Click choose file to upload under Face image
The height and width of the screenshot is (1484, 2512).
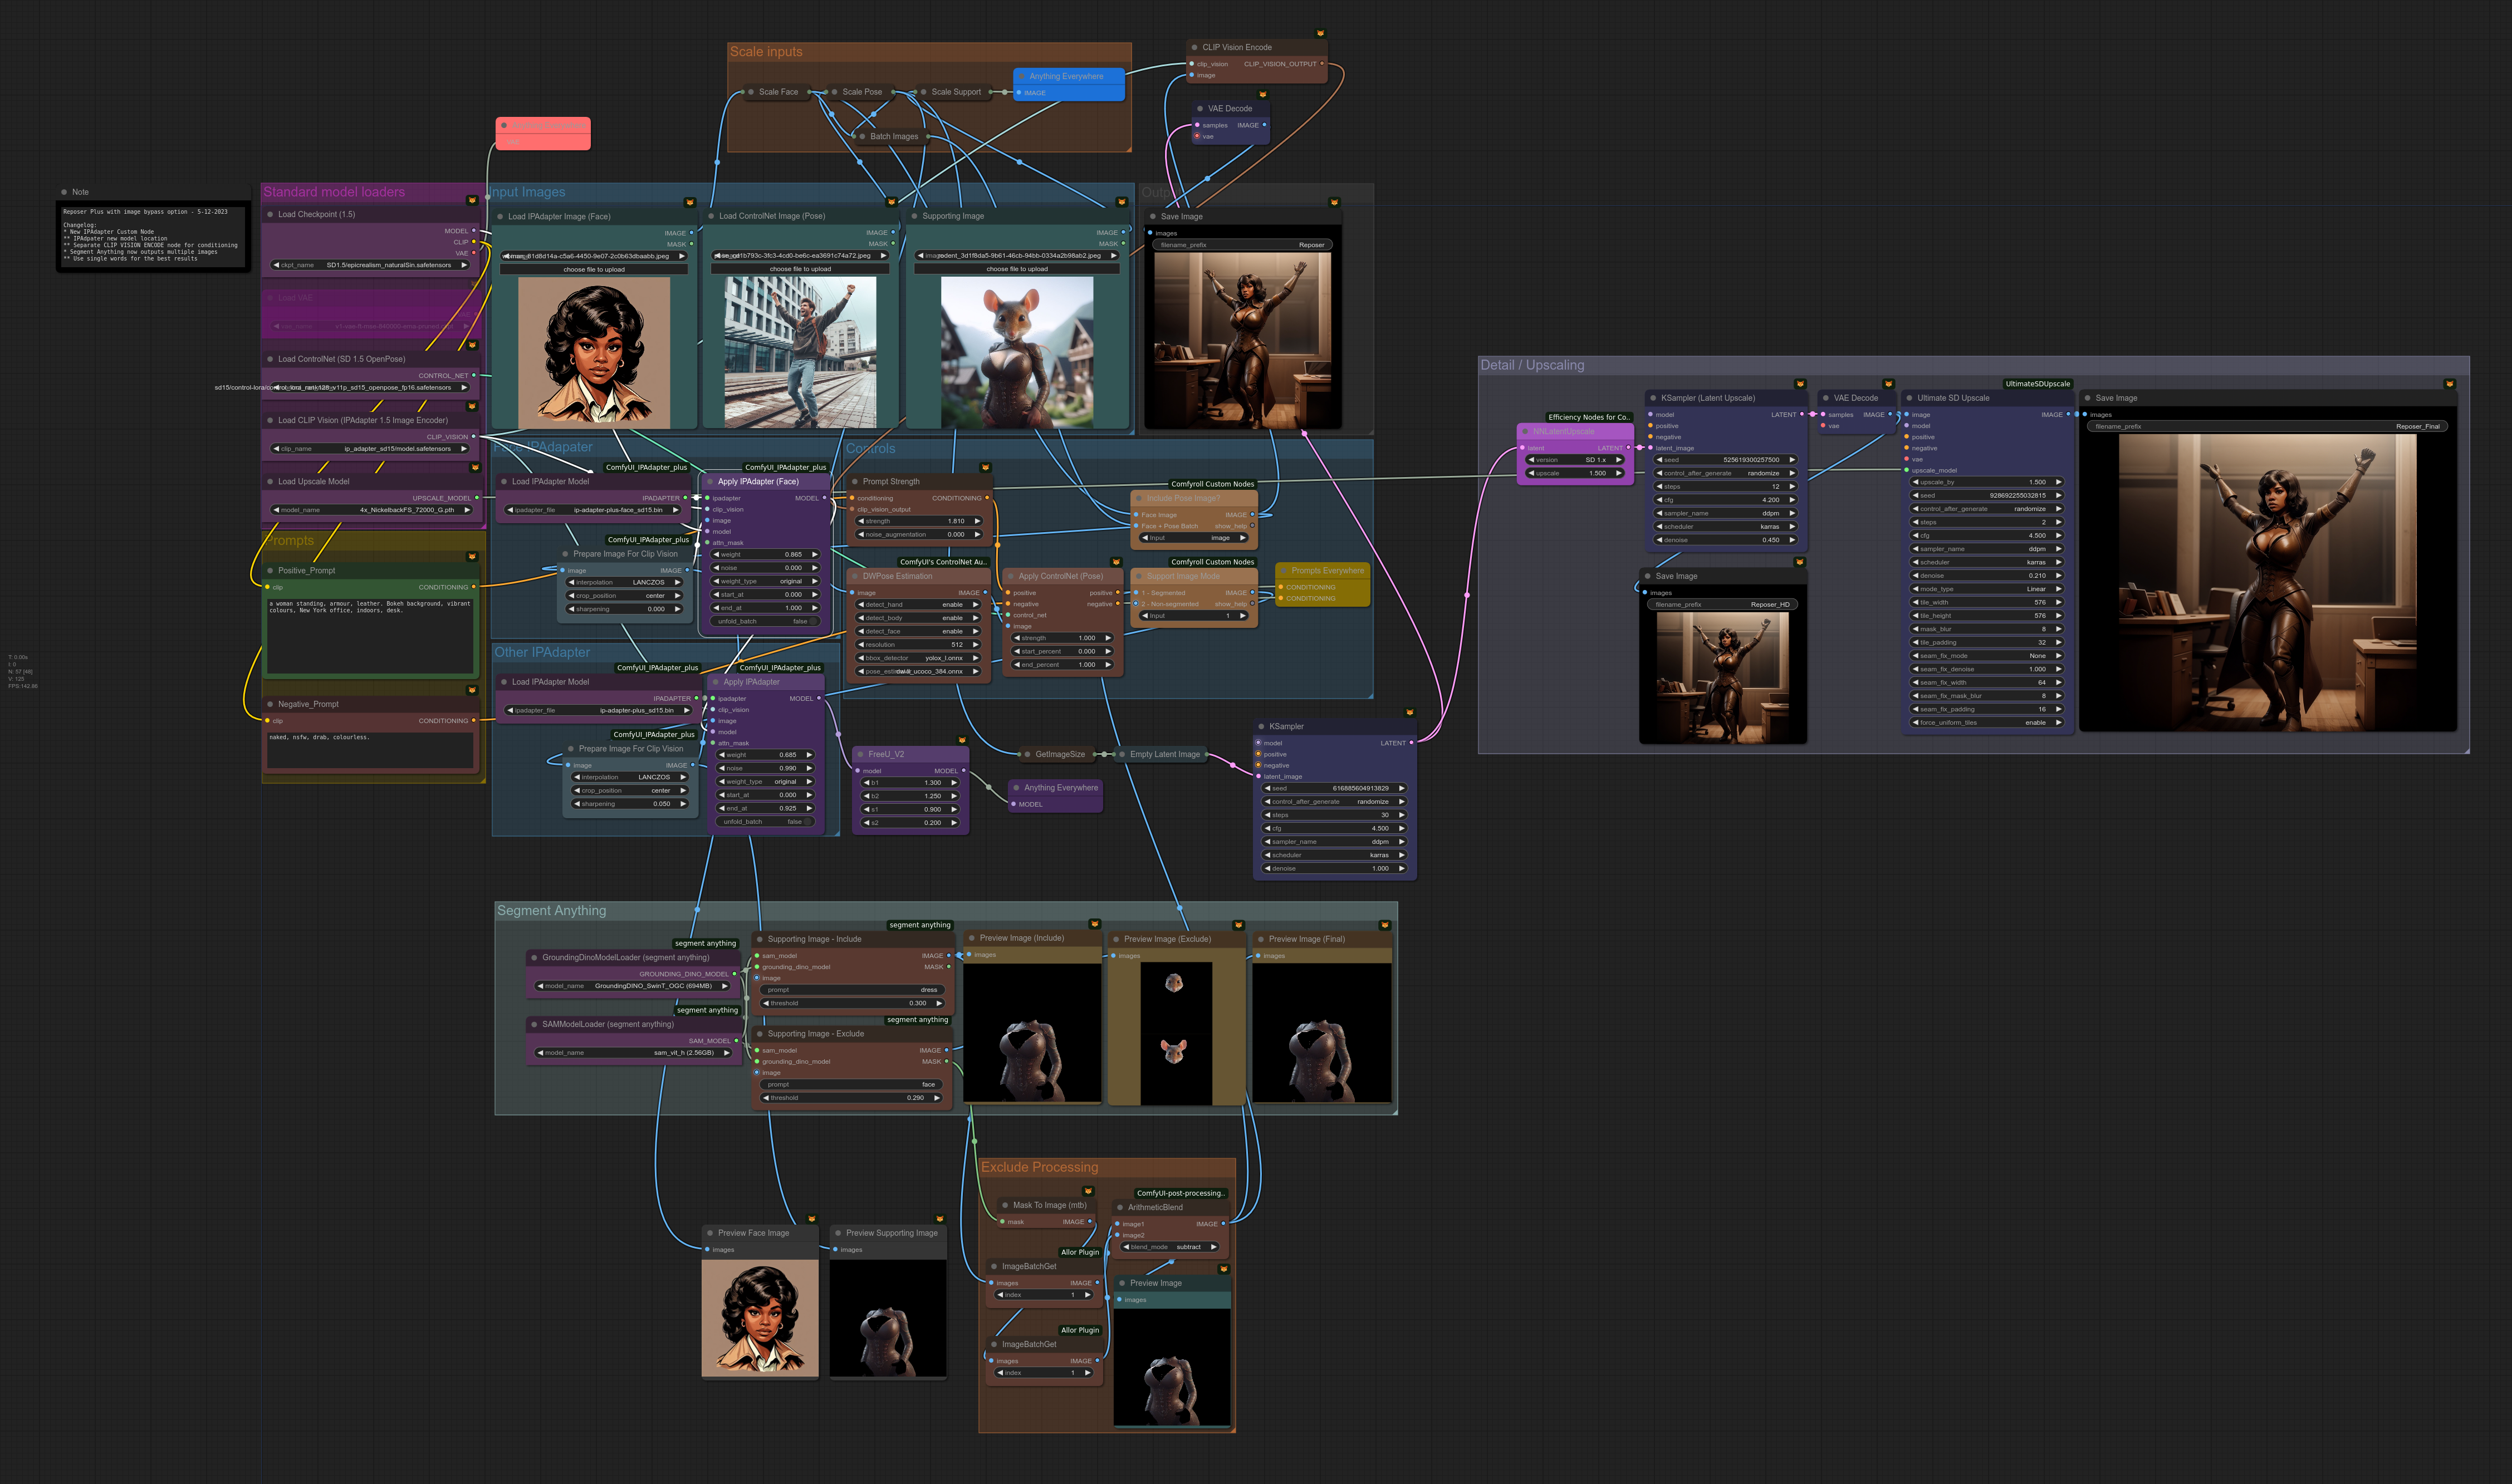click(x=593, y=269)
